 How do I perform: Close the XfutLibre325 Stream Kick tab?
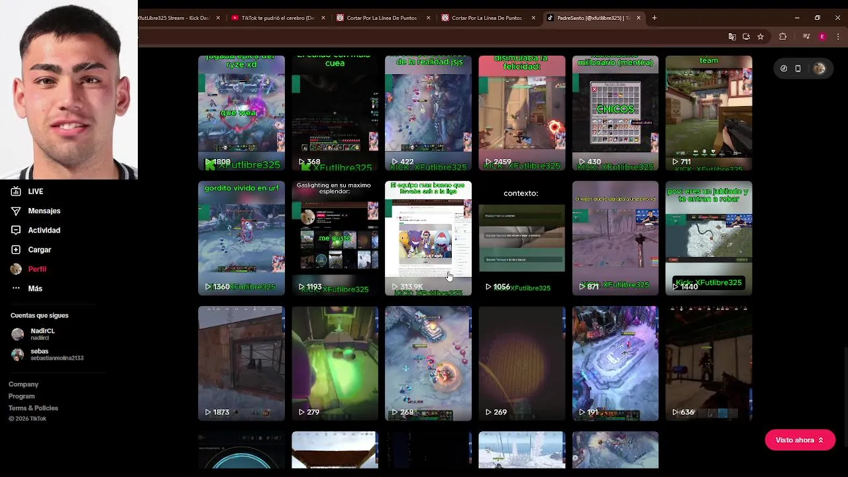pyautogui.click(x=218, y=18)
